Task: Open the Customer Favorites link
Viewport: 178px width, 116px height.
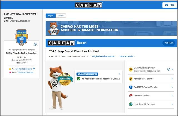Action: [x=25, y=72]
